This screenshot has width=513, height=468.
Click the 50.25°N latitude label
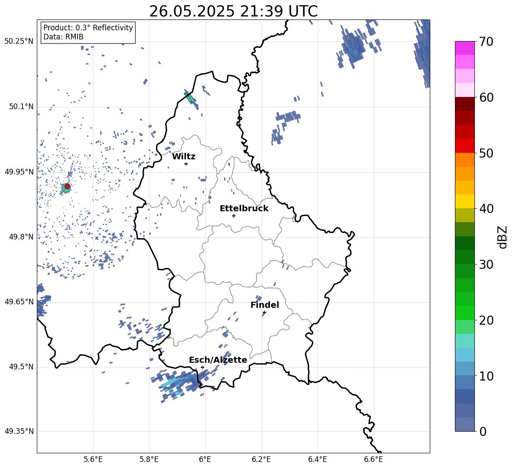tap(19, 42)
